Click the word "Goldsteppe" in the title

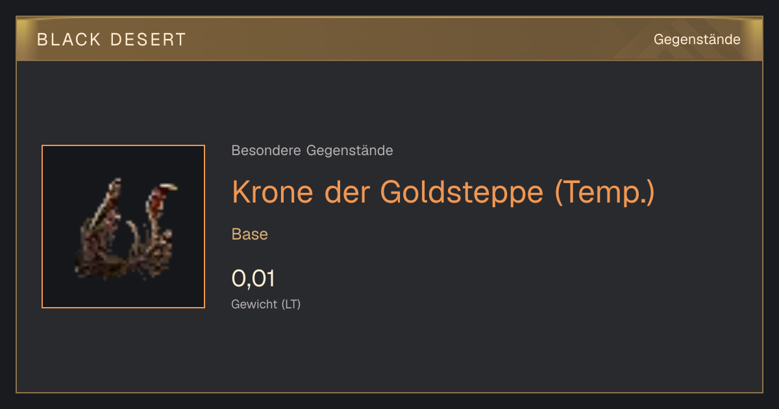[x=462, y=192]
